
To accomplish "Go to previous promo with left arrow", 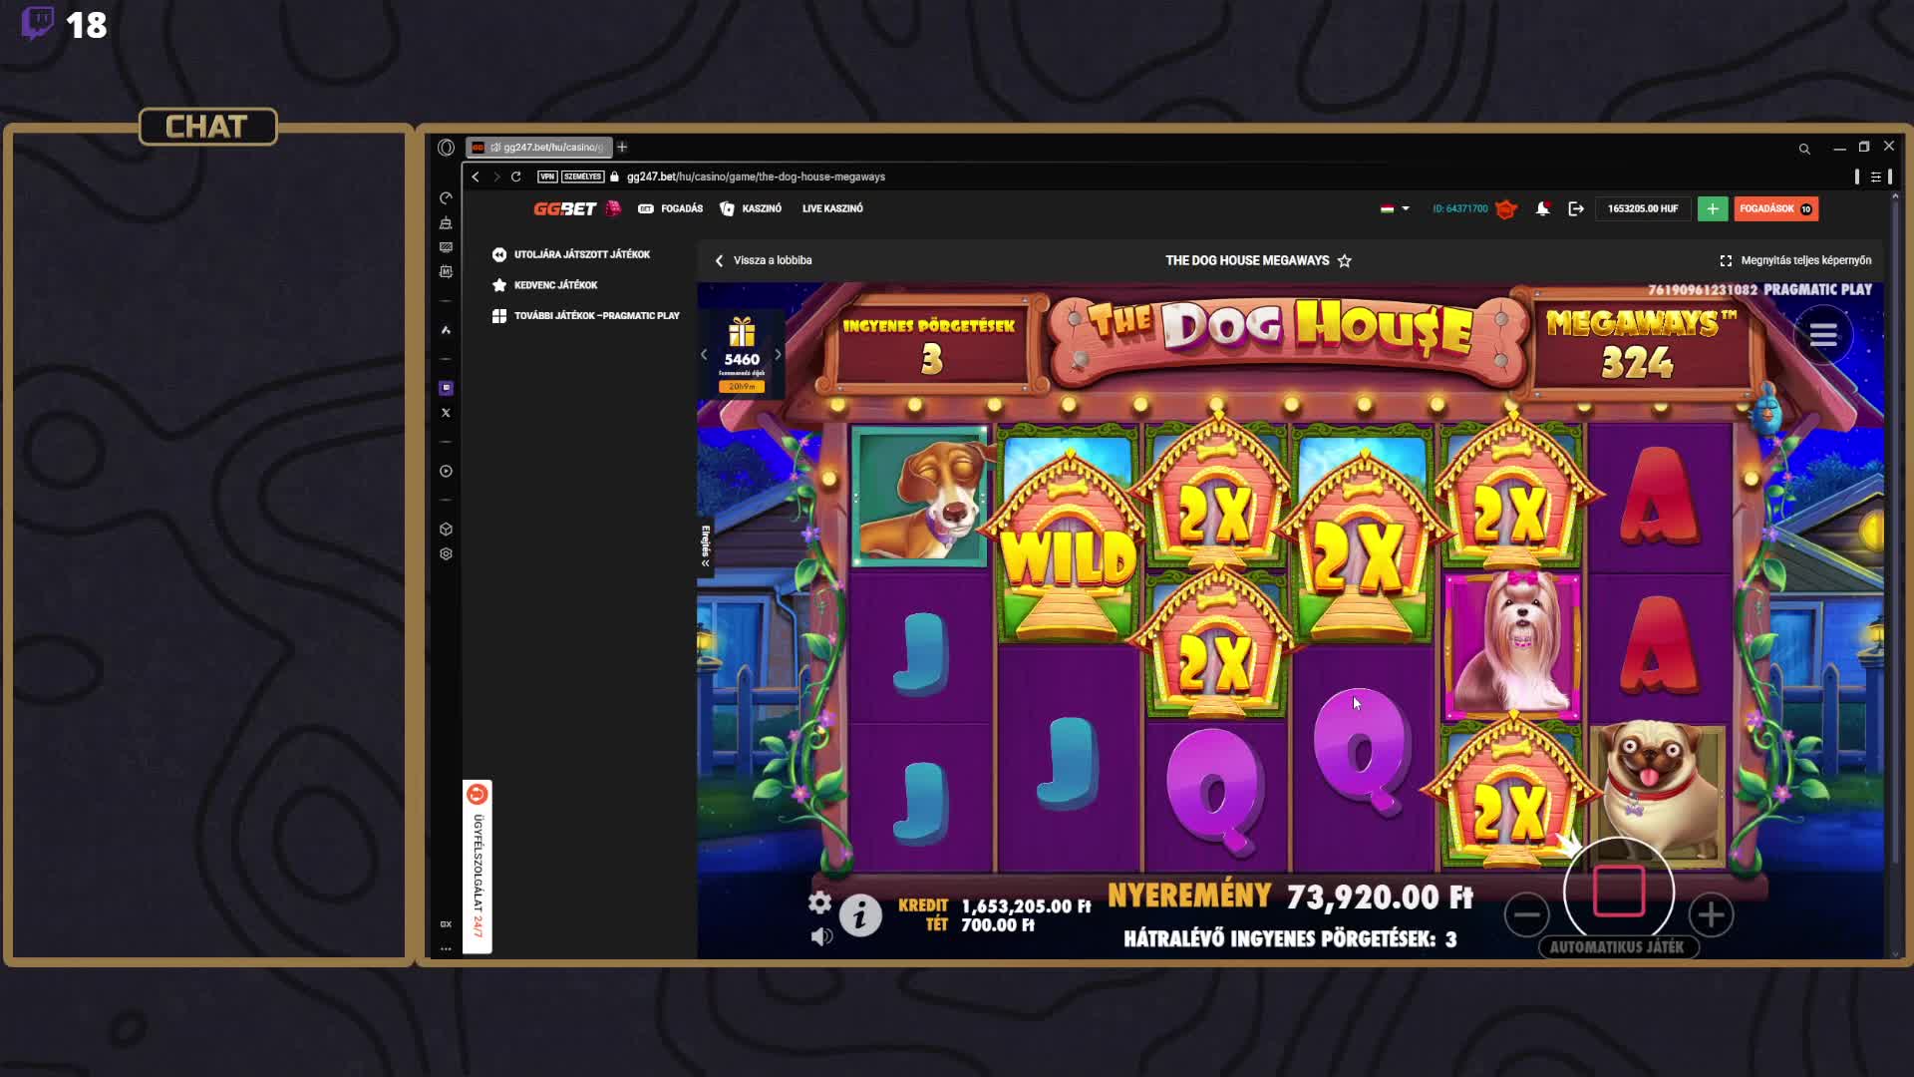I will pos(704,354).
